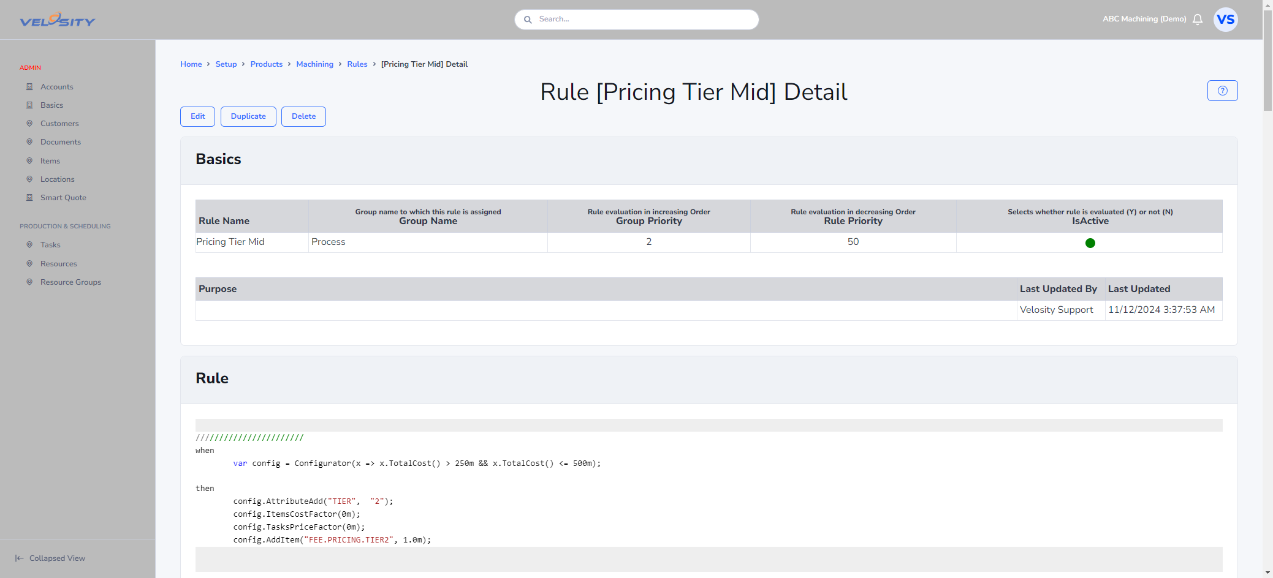Open the Customers menu item
The image size is (1273, 578).
point(59,124)
